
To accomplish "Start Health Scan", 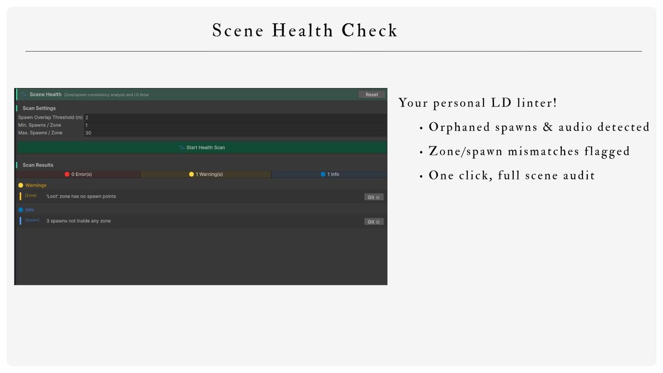I will point(202,148).
